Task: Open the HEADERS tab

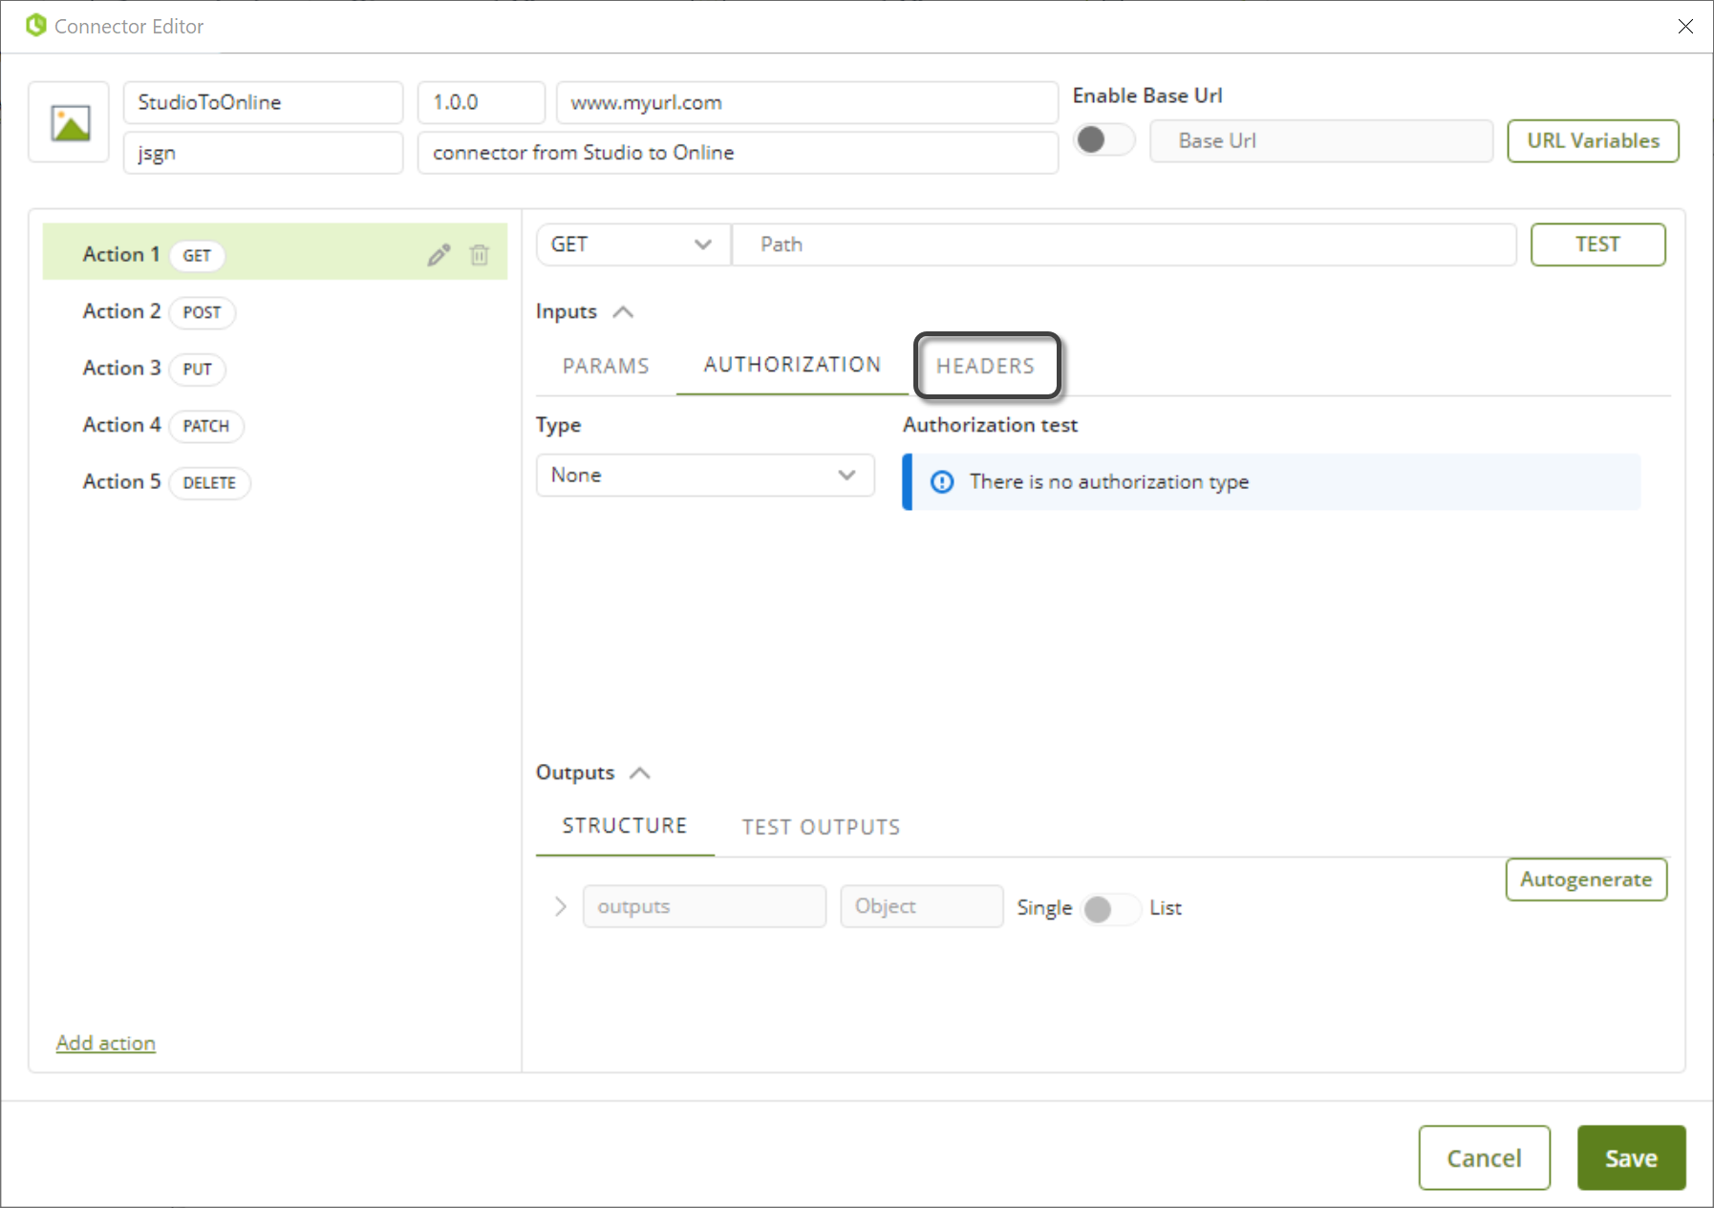Action: 986,366
